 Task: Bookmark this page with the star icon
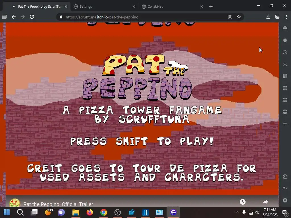239,17
